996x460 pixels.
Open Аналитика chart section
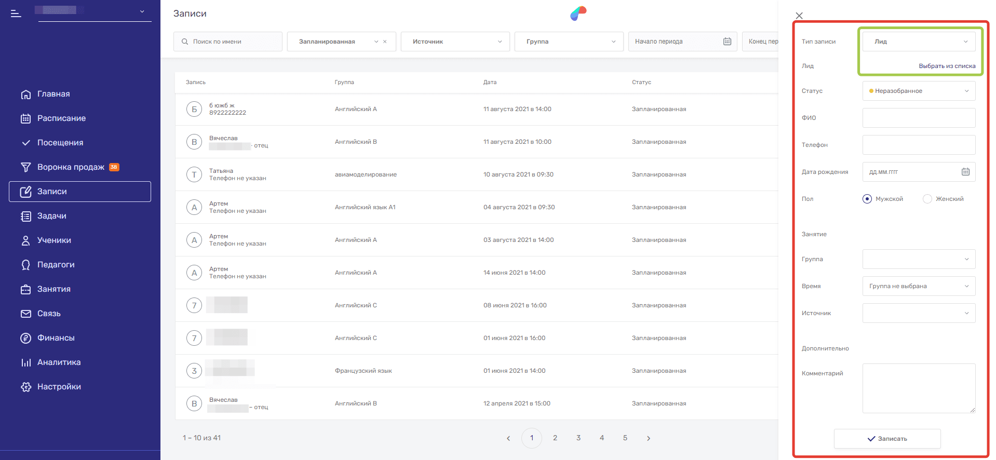pyautogui.click(x=59, y=362)
